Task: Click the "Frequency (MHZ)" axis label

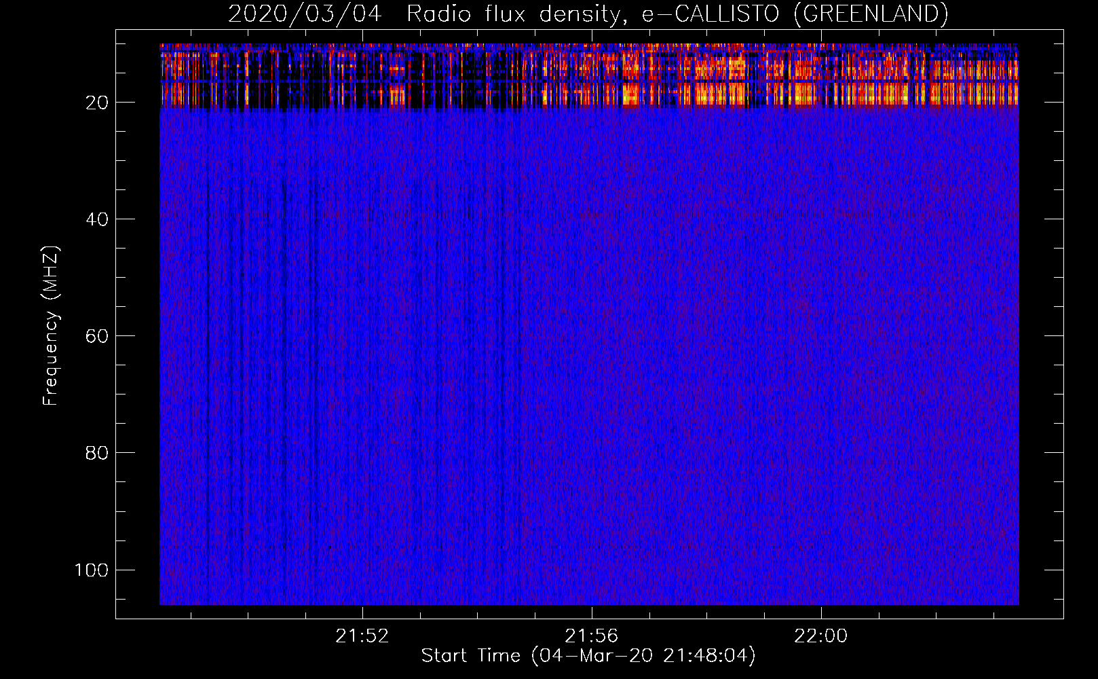Action: click(51, 325)
